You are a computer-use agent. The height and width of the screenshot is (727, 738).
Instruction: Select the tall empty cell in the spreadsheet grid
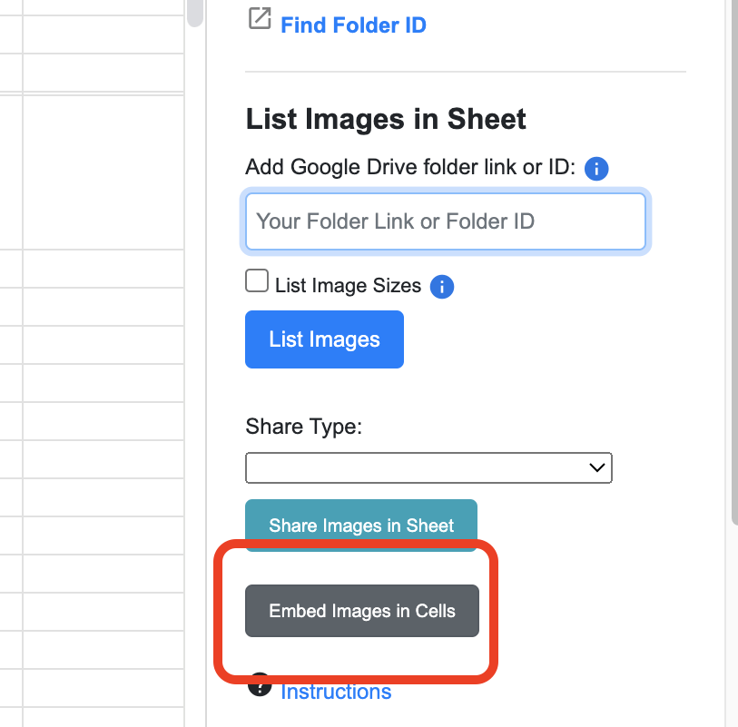(x=103, y=172)
